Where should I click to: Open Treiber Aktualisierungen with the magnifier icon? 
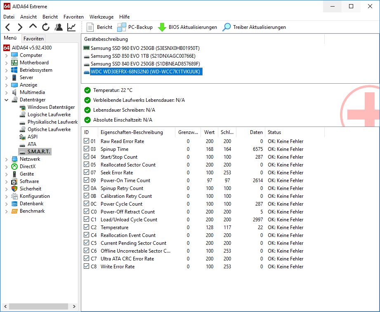[227, 27]
